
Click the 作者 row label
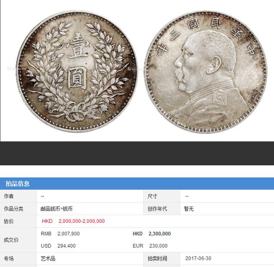(9, 196)
